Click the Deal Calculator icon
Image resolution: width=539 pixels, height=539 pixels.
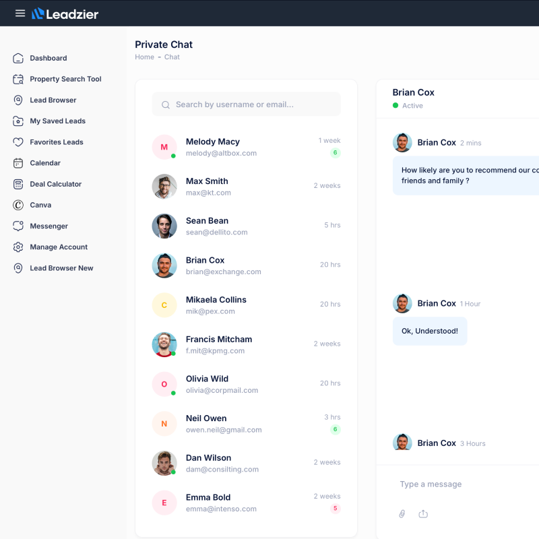click(x=18, y=184)
